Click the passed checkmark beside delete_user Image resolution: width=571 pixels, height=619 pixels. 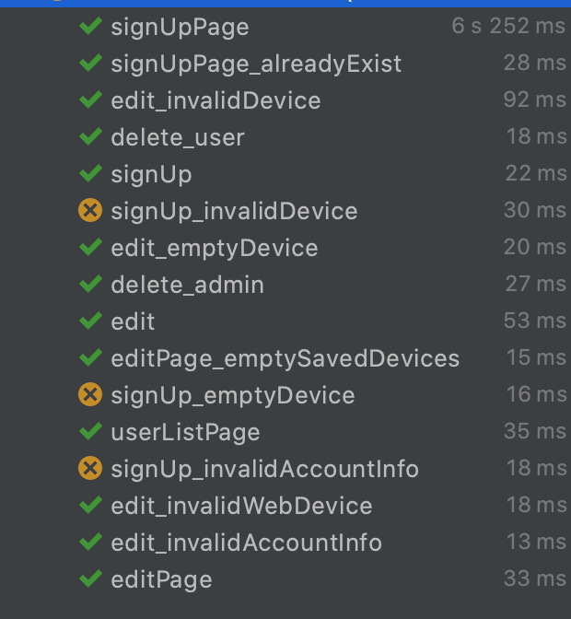tap(90, 137)
